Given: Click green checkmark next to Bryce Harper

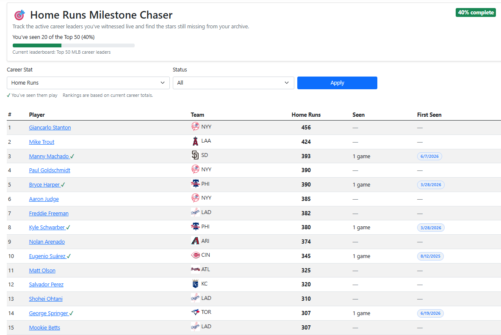Looking at the screenshot, I should 63,185.
